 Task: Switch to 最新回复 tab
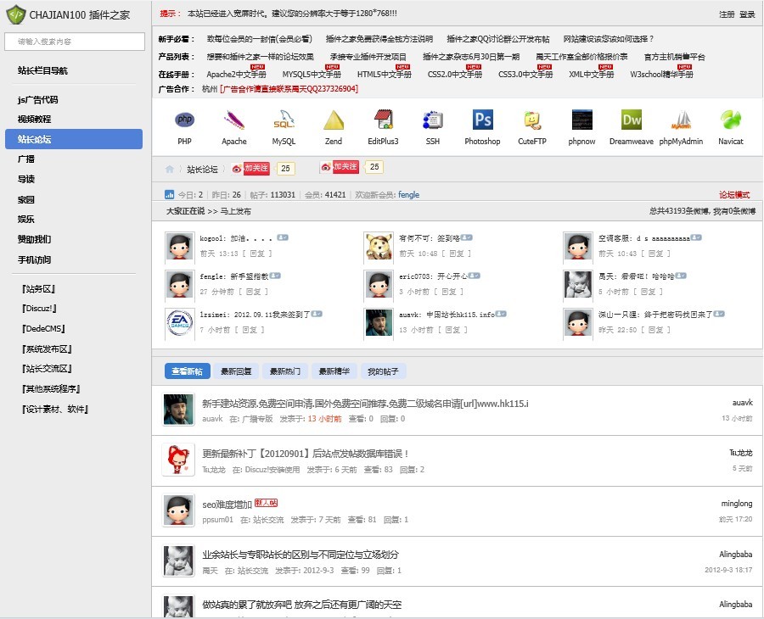237,371
